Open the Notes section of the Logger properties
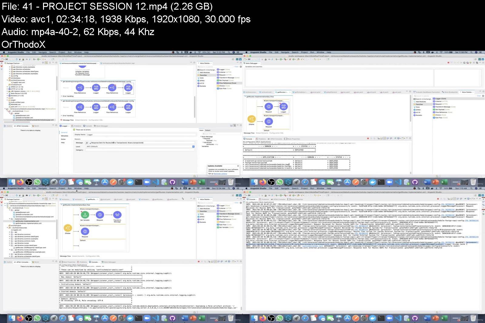Screen dimensions: 485x323 [63, 139]
